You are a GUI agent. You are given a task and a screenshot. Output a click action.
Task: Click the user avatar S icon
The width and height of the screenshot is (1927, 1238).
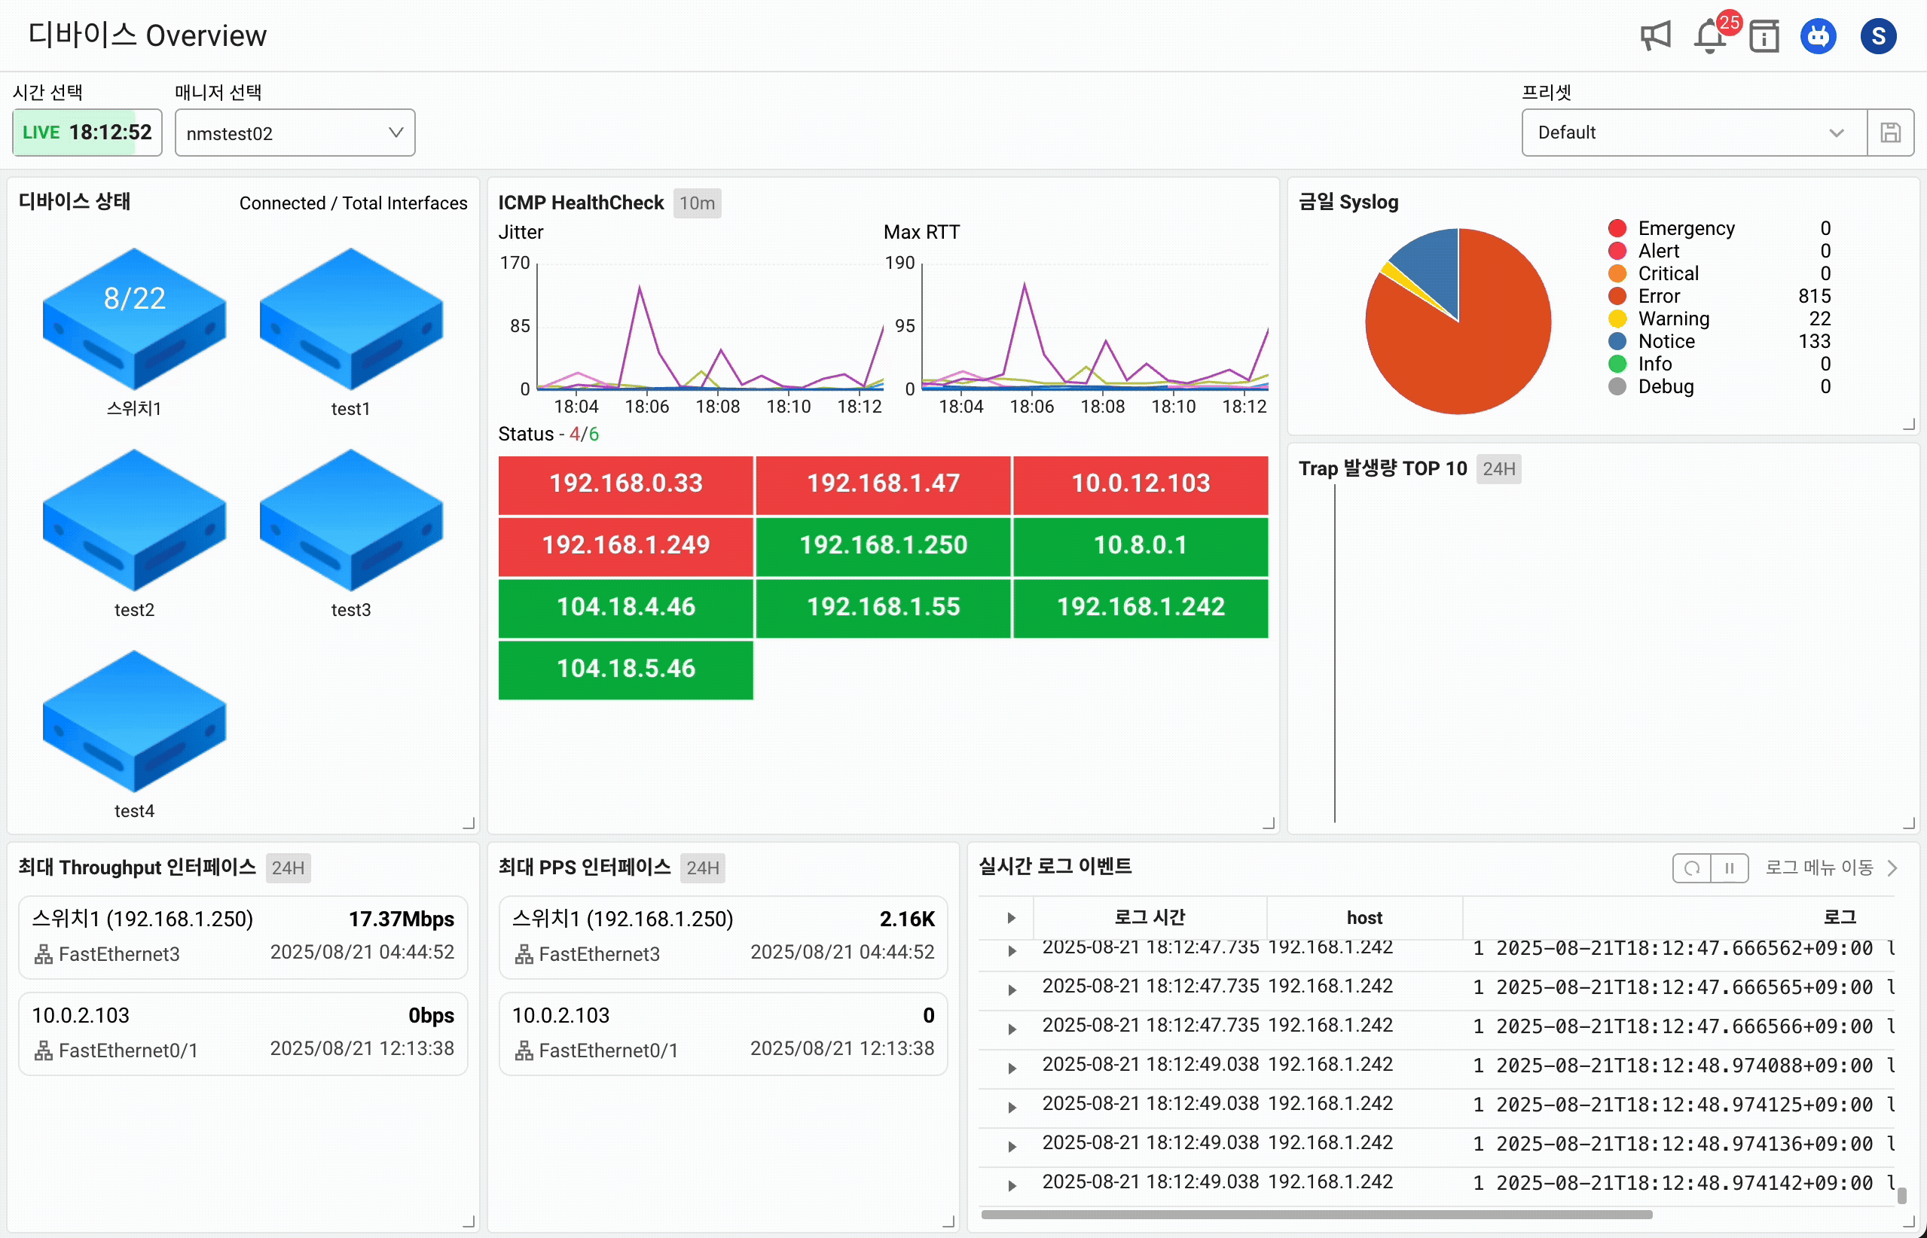1878,36
